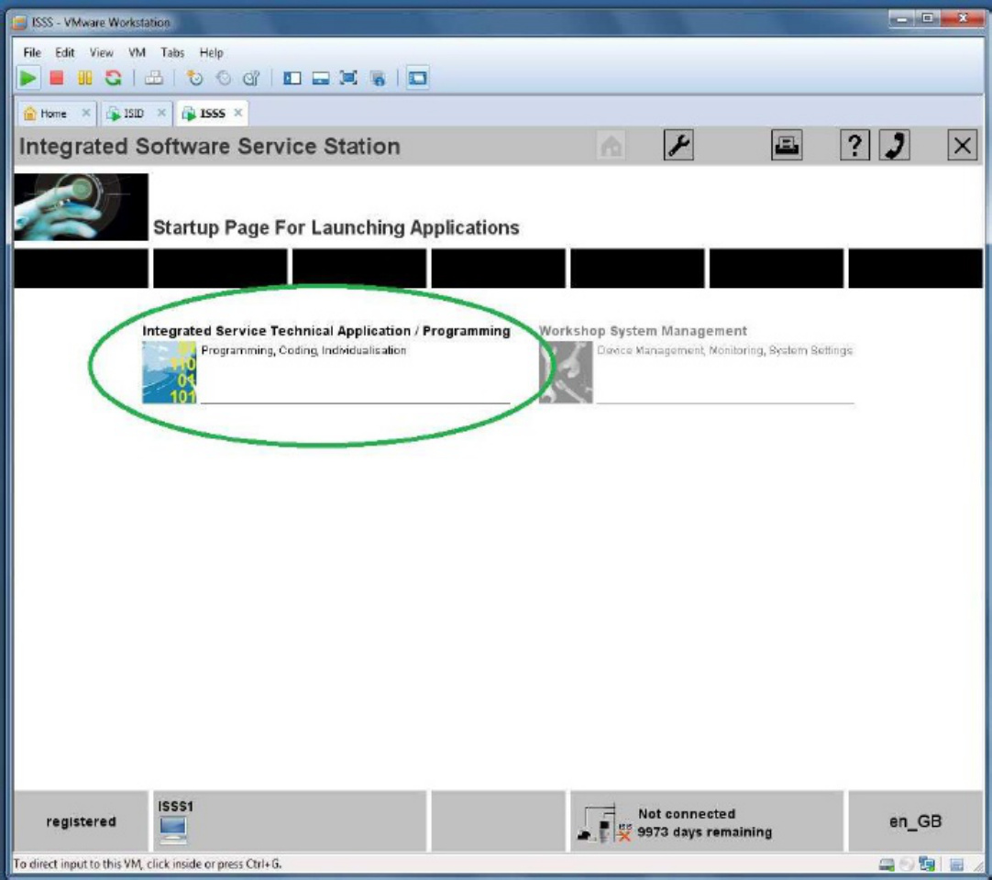Open the File menu
Image resolution: width=992 pixels, height=880 pixels.
pos(32,52)
